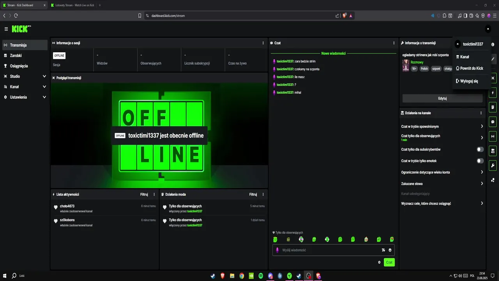Open Czat tylko dla obserwujących options
499x281 pixels.
(x=442, y=137)
